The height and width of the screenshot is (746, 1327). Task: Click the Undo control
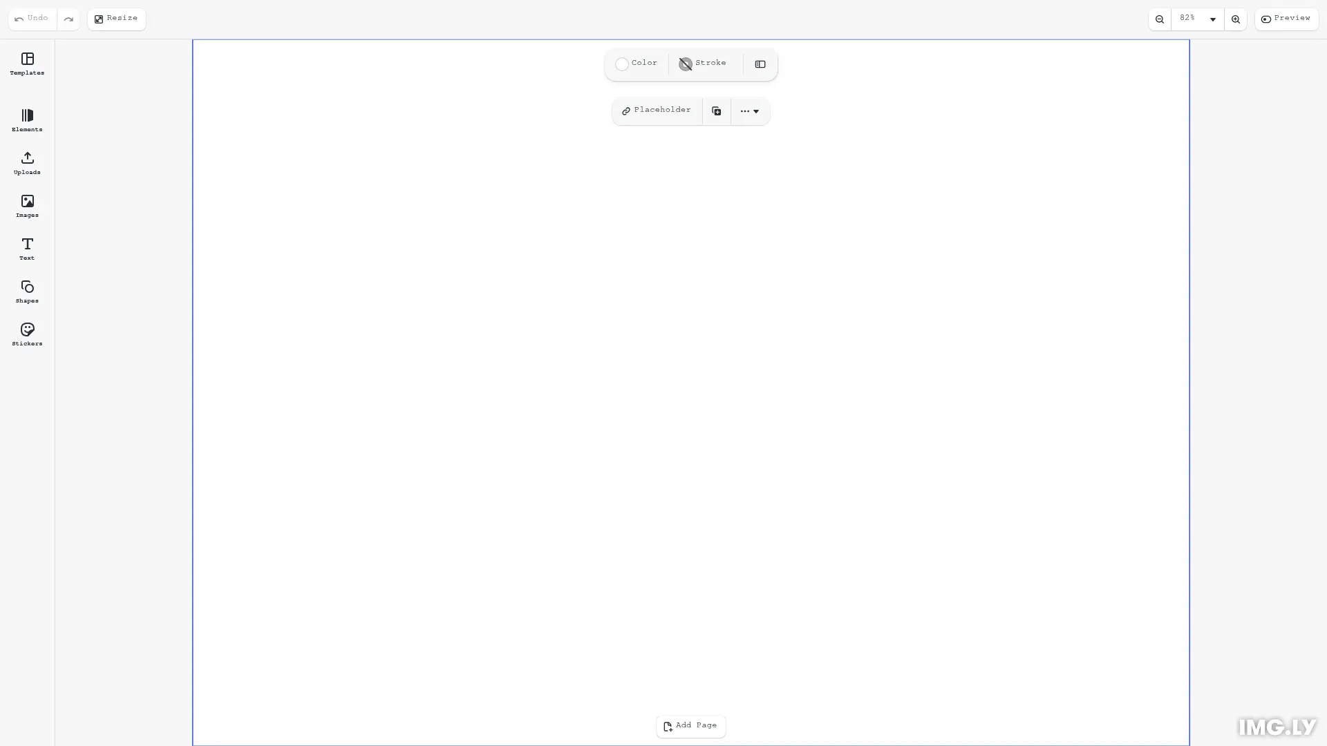(30, 19)
